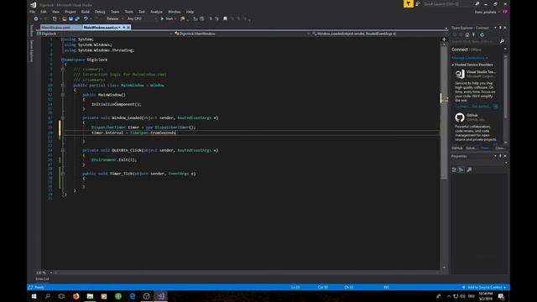537x302 pixels.
Task: Click the Windows Start button
Action: tap(34, 296)
